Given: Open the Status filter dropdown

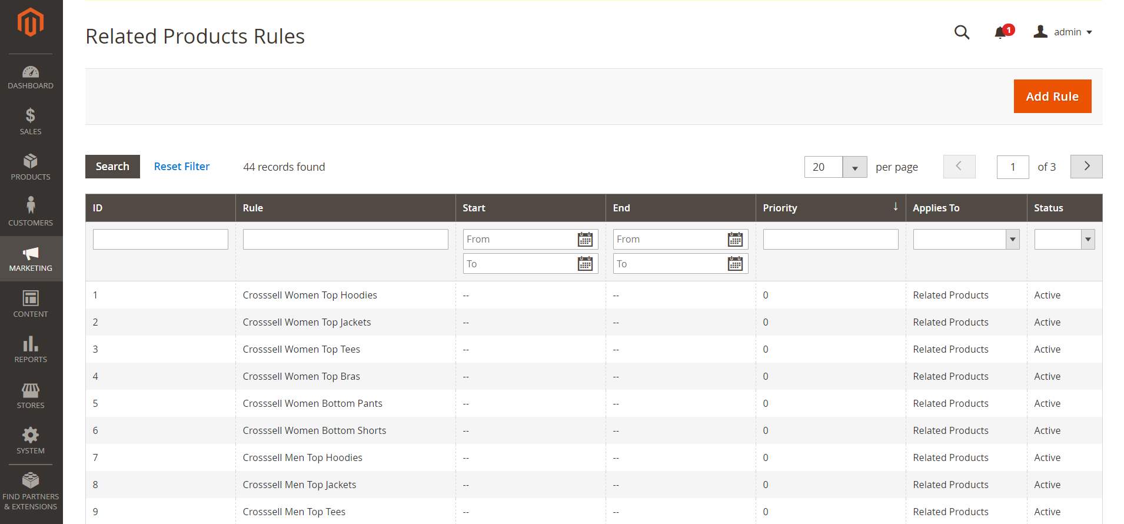Looking at the screenshot, I should [1065, 239].
